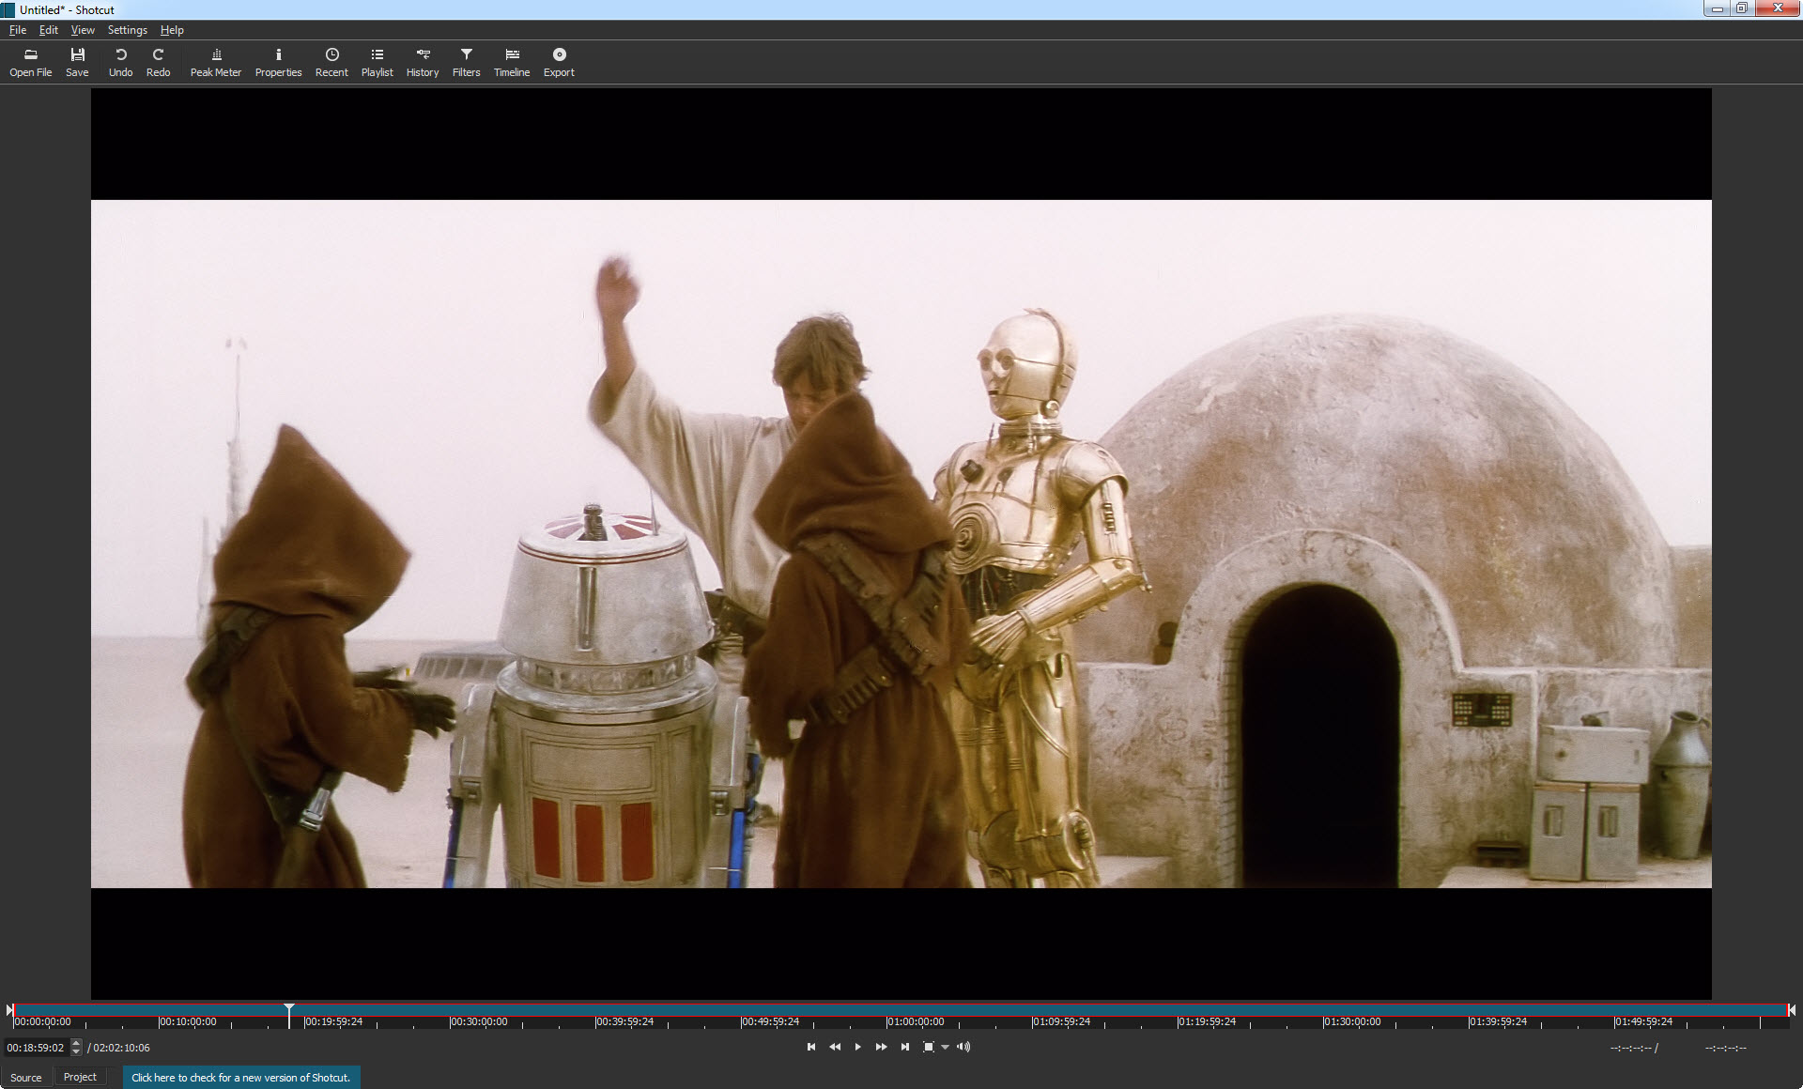This screenshot has width=1803, height=1089.
Task: Seek to 01:00:00:00 on the scrub bar
Action: pos(916,1021)
